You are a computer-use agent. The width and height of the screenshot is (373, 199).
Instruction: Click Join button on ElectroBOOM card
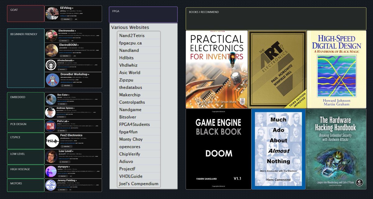[75, 56]
